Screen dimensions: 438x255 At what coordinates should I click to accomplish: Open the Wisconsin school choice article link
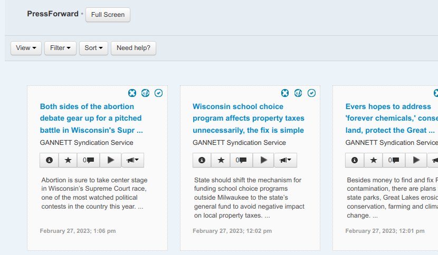[249, 119]
